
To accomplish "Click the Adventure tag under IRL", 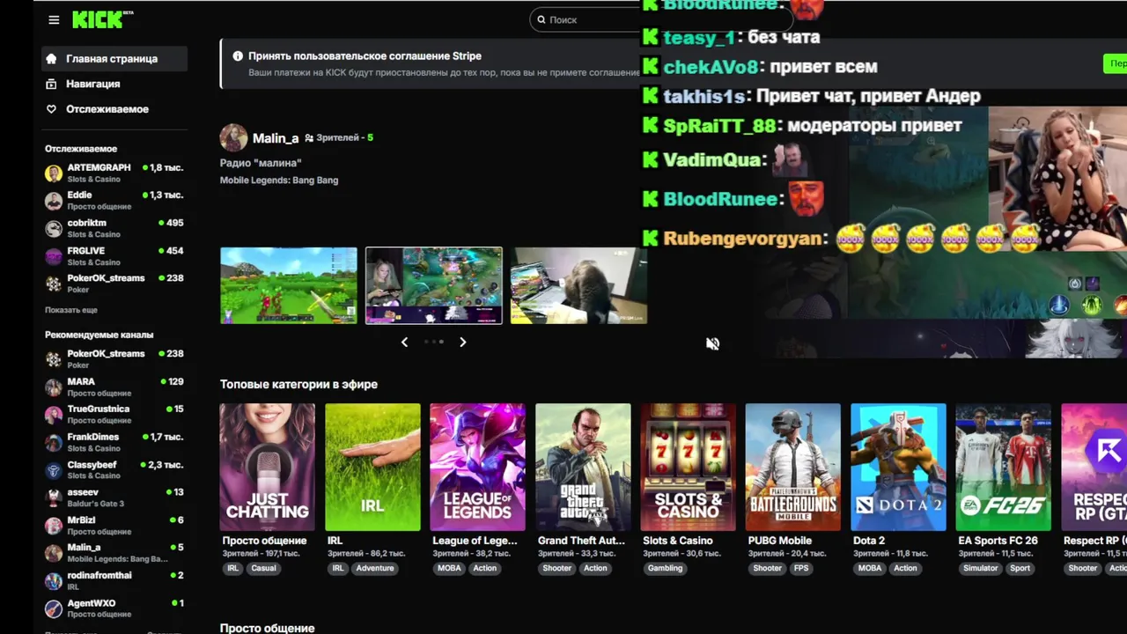I will point(375,568).
